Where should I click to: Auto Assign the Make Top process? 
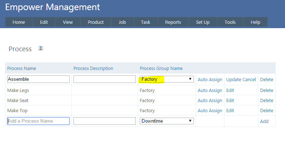click(210, 111)
